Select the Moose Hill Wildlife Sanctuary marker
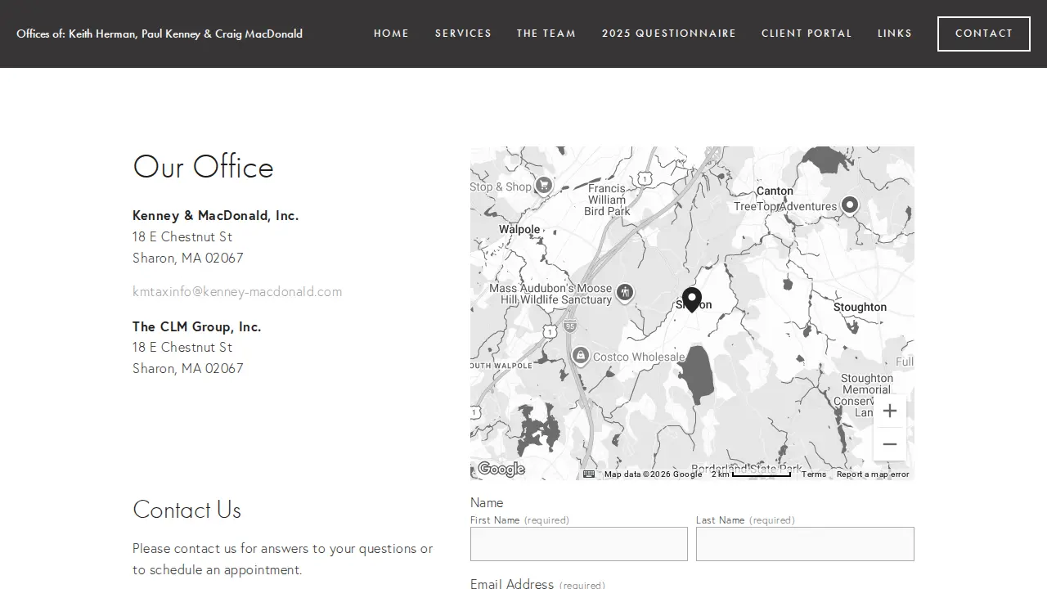Viewport: 1047px width, 589px height. coord(625,293)
